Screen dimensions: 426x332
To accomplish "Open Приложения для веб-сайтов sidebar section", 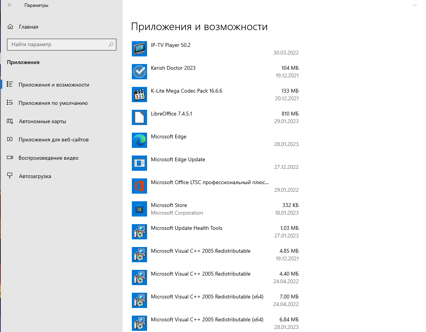I will click(61, 140).
